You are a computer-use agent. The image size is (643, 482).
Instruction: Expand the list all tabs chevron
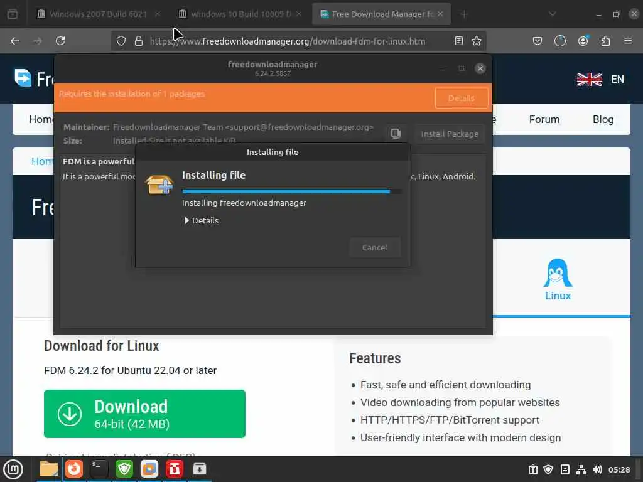pyautogui.click(x=553, y=14)
